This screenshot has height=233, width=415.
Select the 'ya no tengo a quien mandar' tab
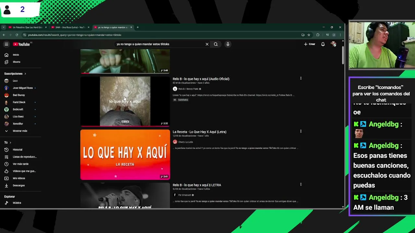click(113, 27)
